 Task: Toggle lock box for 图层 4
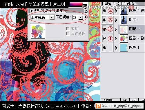[110, 20]
